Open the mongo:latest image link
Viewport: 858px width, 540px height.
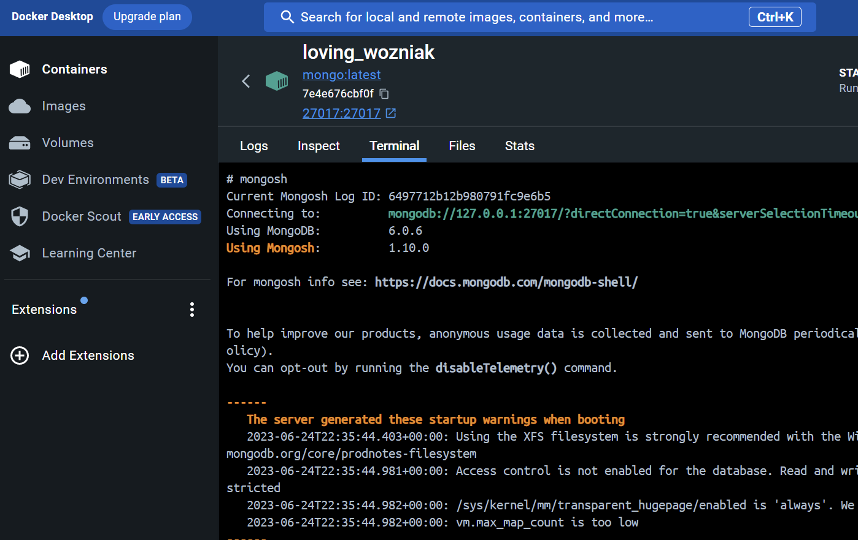pos(341,75)
